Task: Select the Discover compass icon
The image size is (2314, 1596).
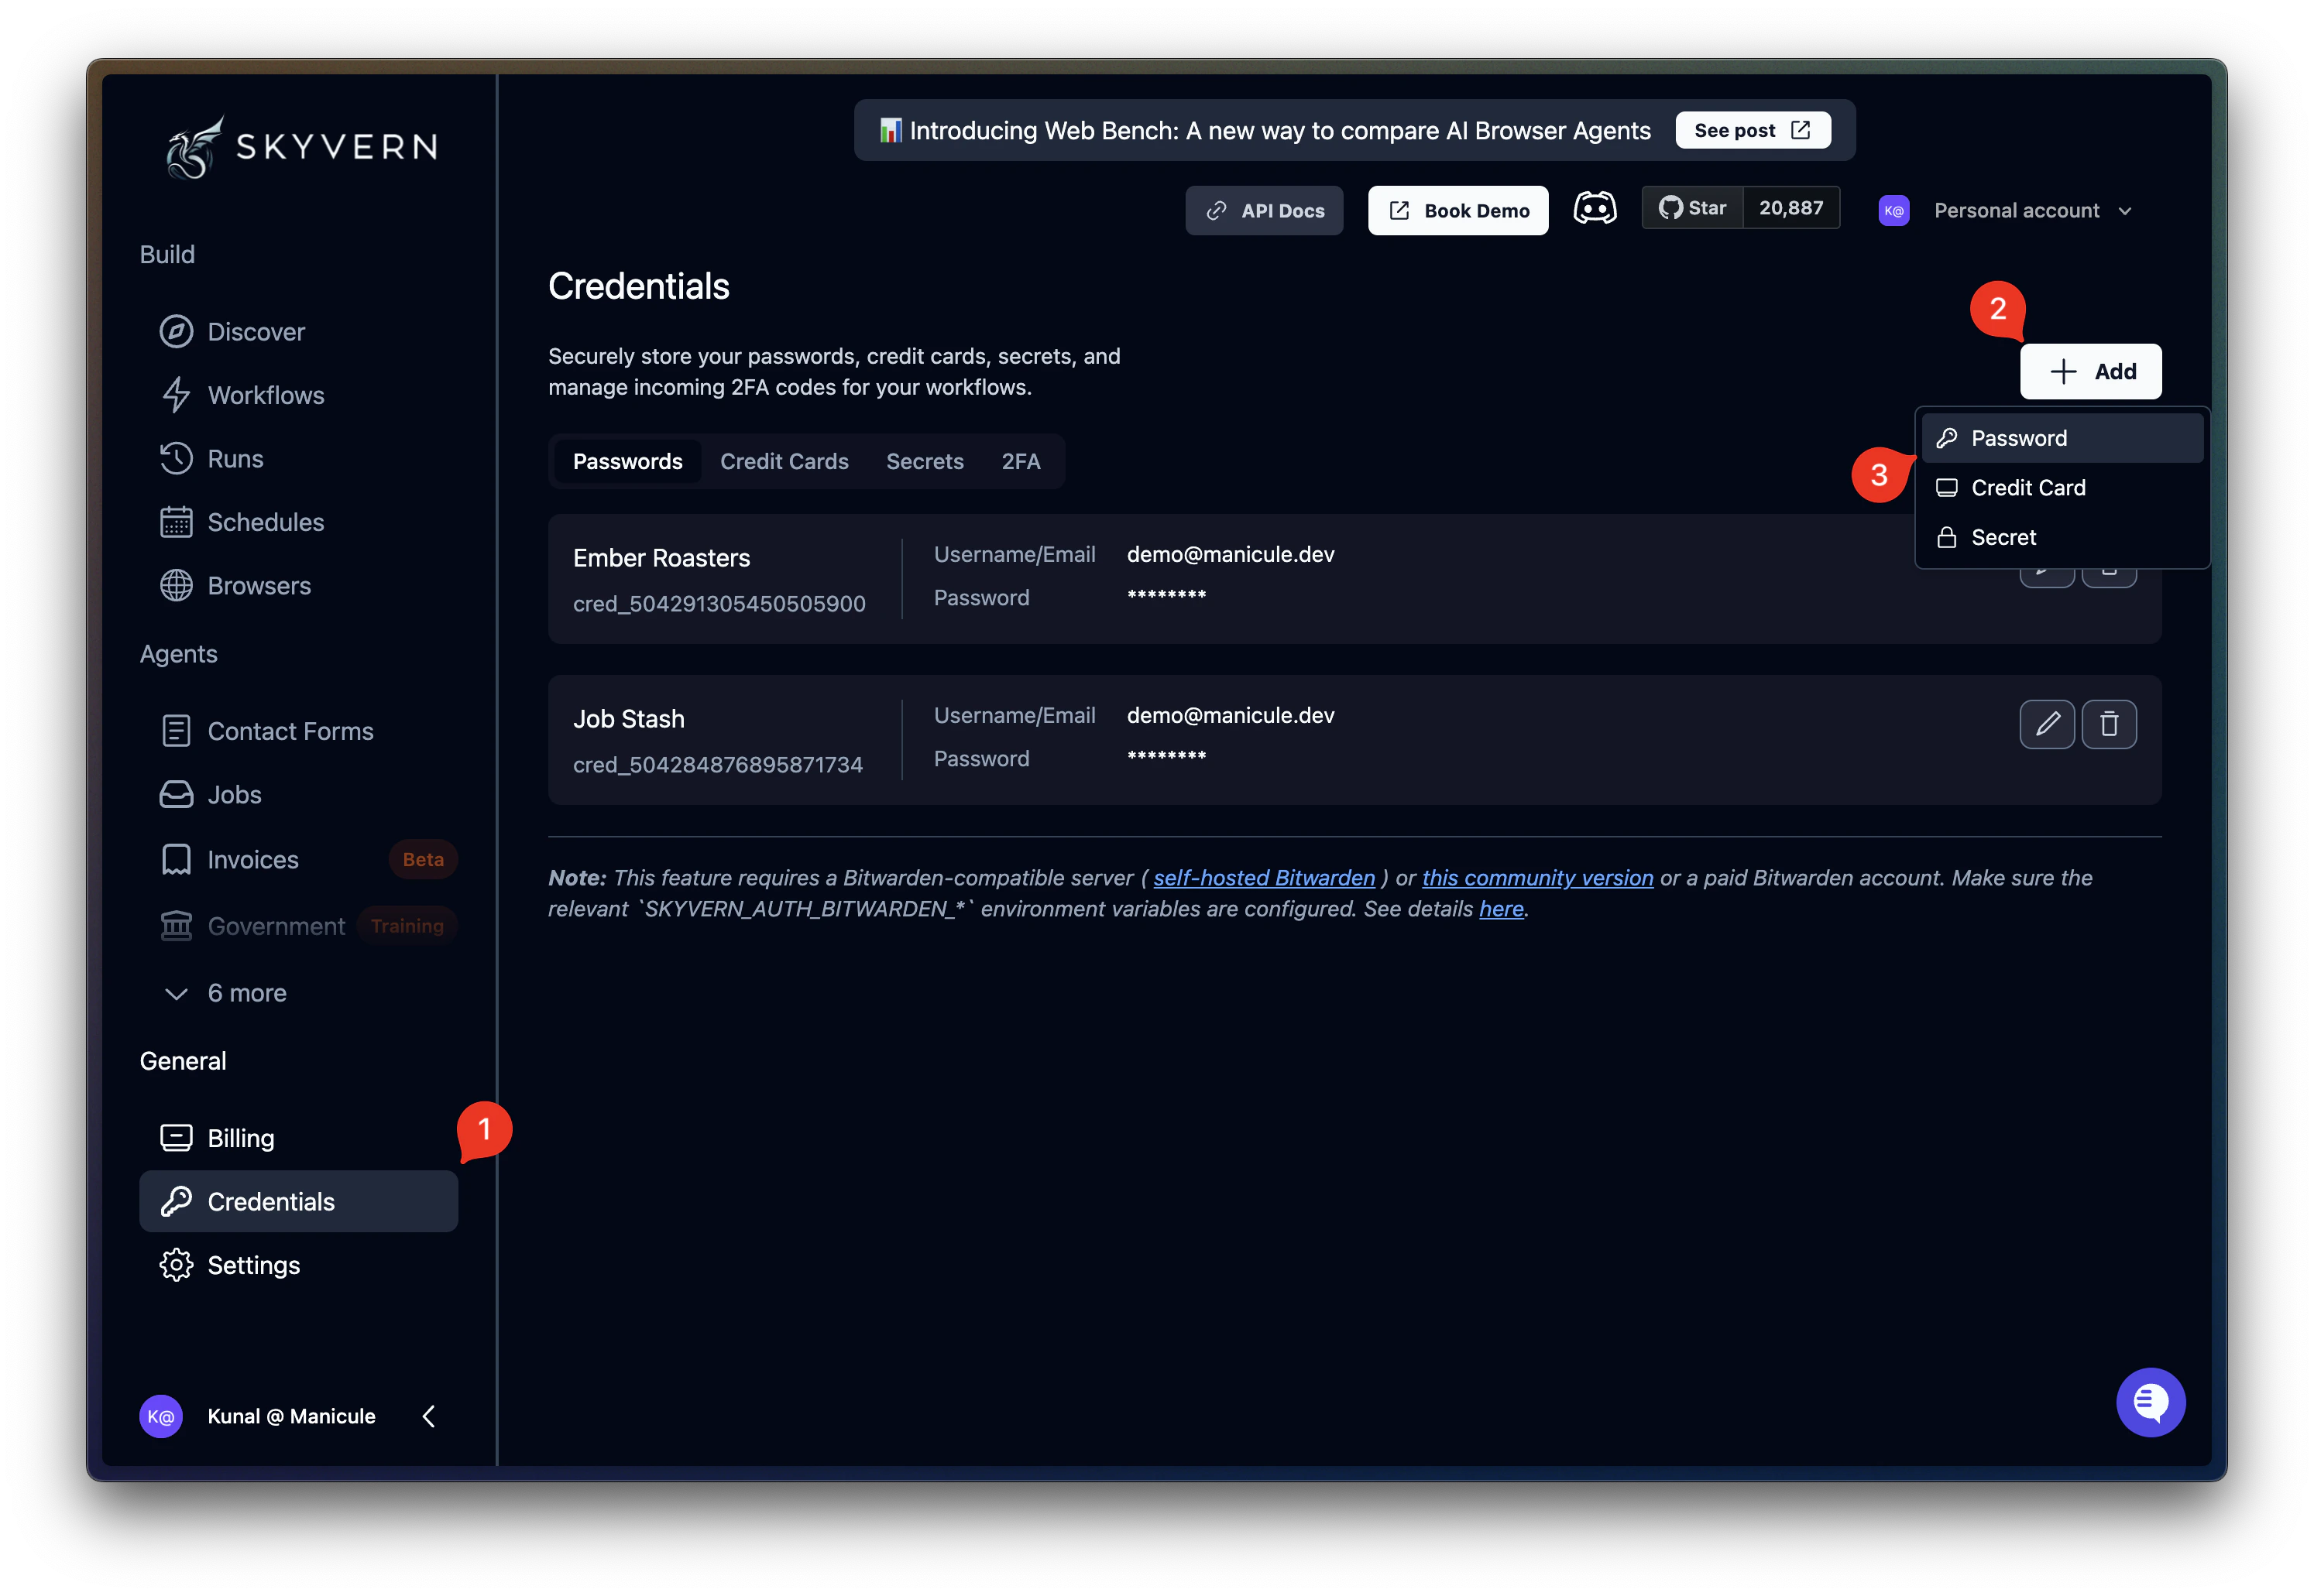Action: pyautogui.click(x=177, y=331)
